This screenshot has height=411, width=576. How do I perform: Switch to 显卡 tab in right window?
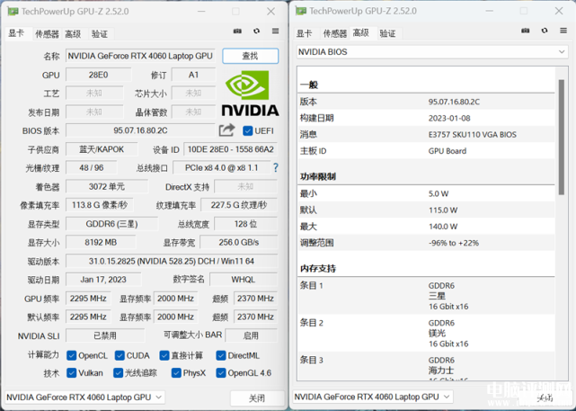[304, 33]
